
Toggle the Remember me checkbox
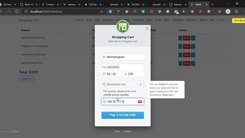pyautogui.click(x=105, y=84)
